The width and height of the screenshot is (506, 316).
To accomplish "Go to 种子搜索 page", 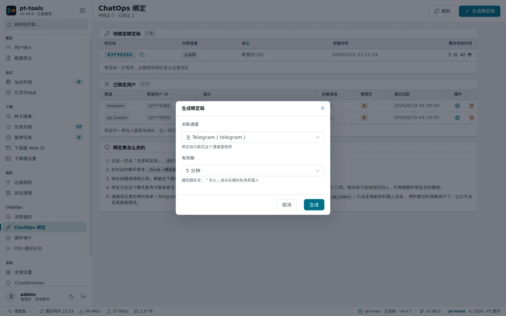I will coord(44,117).
